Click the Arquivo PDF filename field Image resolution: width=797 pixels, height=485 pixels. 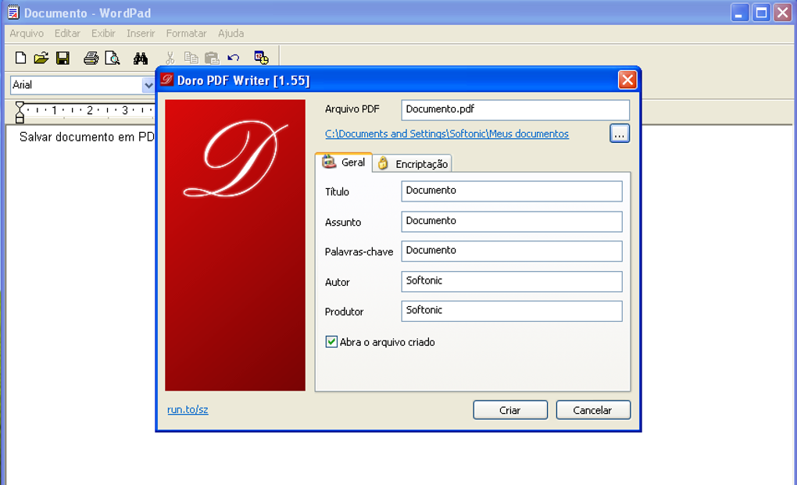(516, 109)
